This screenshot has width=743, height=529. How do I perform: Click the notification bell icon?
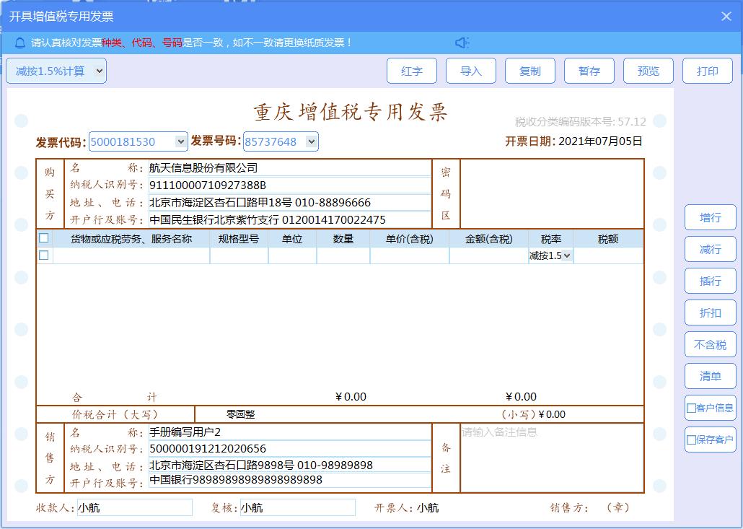[x=19, y=43]
